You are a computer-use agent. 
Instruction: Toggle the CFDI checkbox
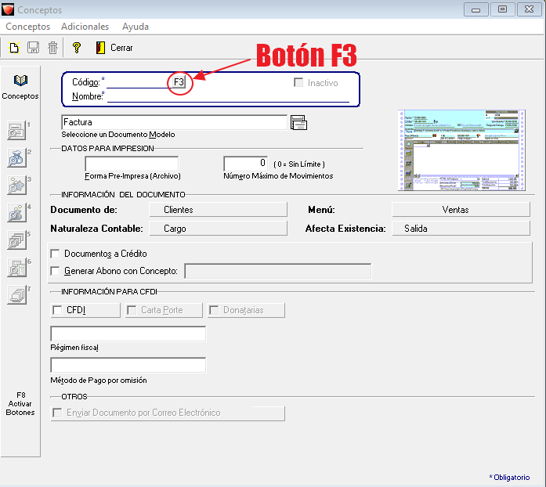click(57, 310)
